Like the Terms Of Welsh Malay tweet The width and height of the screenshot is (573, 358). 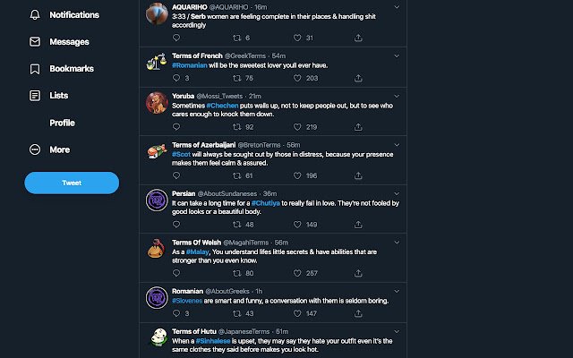(x=297, y=273)
